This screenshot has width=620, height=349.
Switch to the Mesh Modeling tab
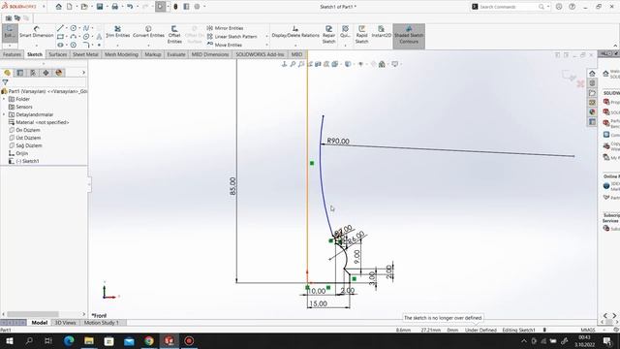coord(121,54)
